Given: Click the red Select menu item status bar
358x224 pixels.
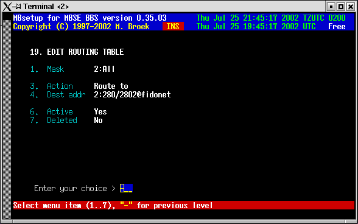Looking at the screenshot, I should (184, 205).
